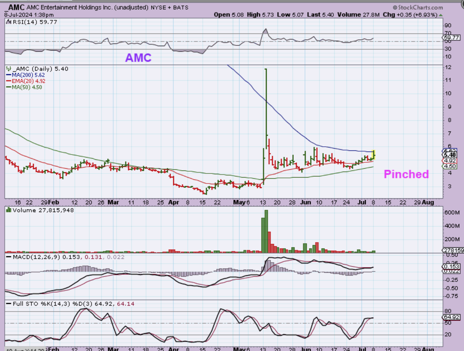
Task: Click the 400M volume axis label
Action: [453, 226]
